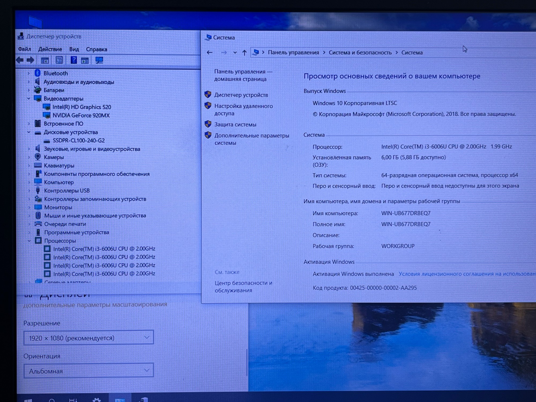This screenshot has height=402, width=536.
Task: Click shield icon beside Диспетчер устройств link
Action: (x=208, y=94)
